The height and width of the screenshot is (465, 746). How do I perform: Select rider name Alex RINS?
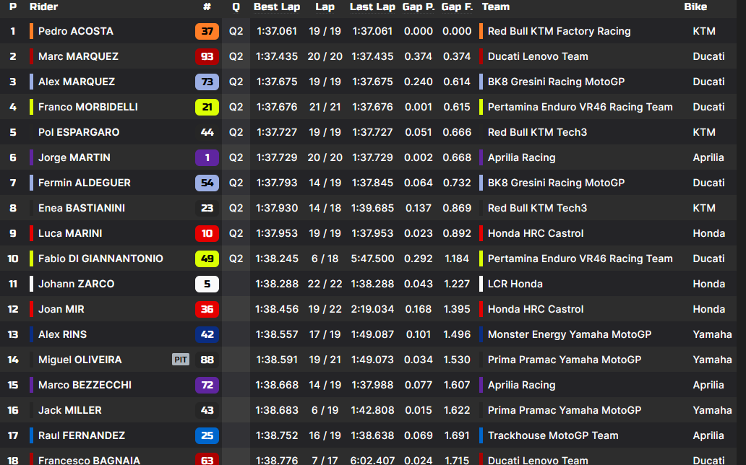click(x=62, y=334)
